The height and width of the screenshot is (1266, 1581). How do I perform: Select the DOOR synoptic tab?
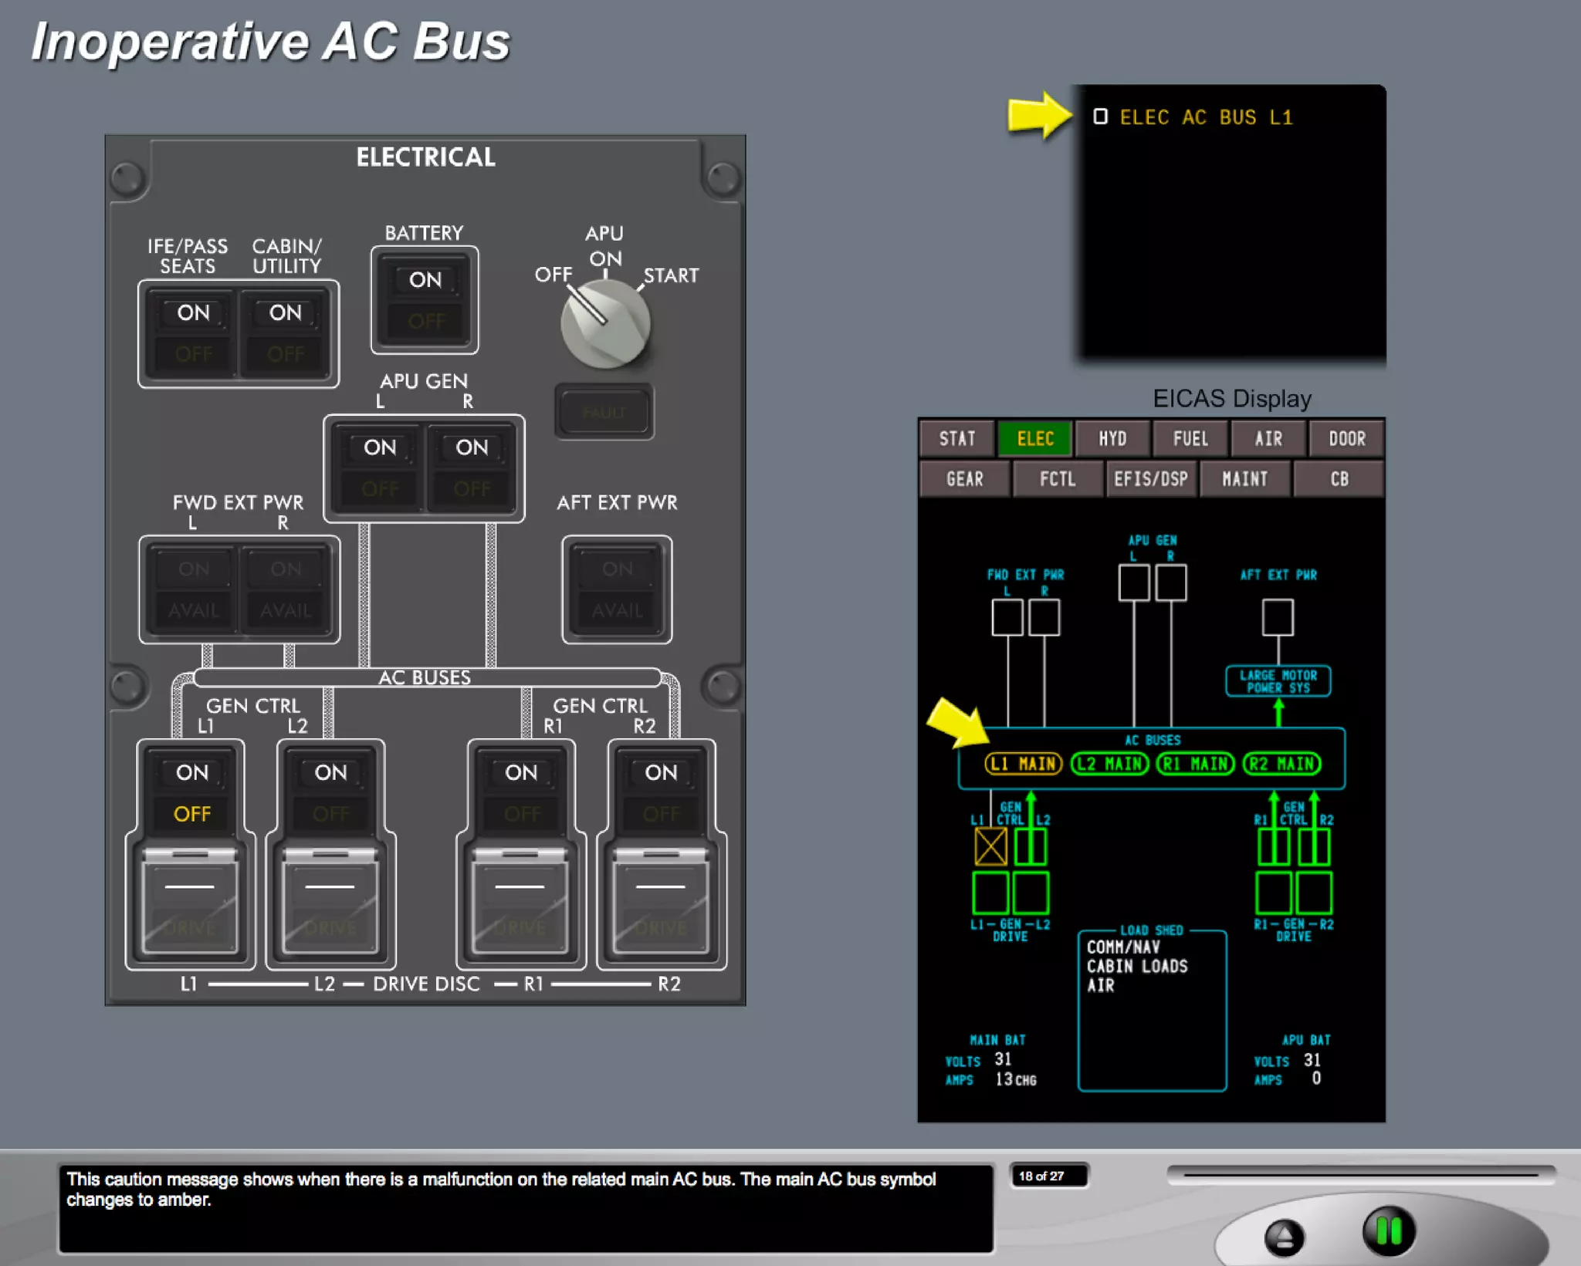point(1346,439)
